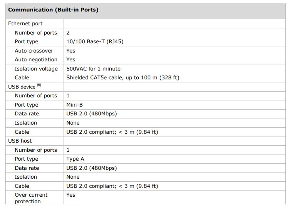The image size is (290, 207).
Task: Select the Yes value for over current protection
Action: tap(71, 195)
